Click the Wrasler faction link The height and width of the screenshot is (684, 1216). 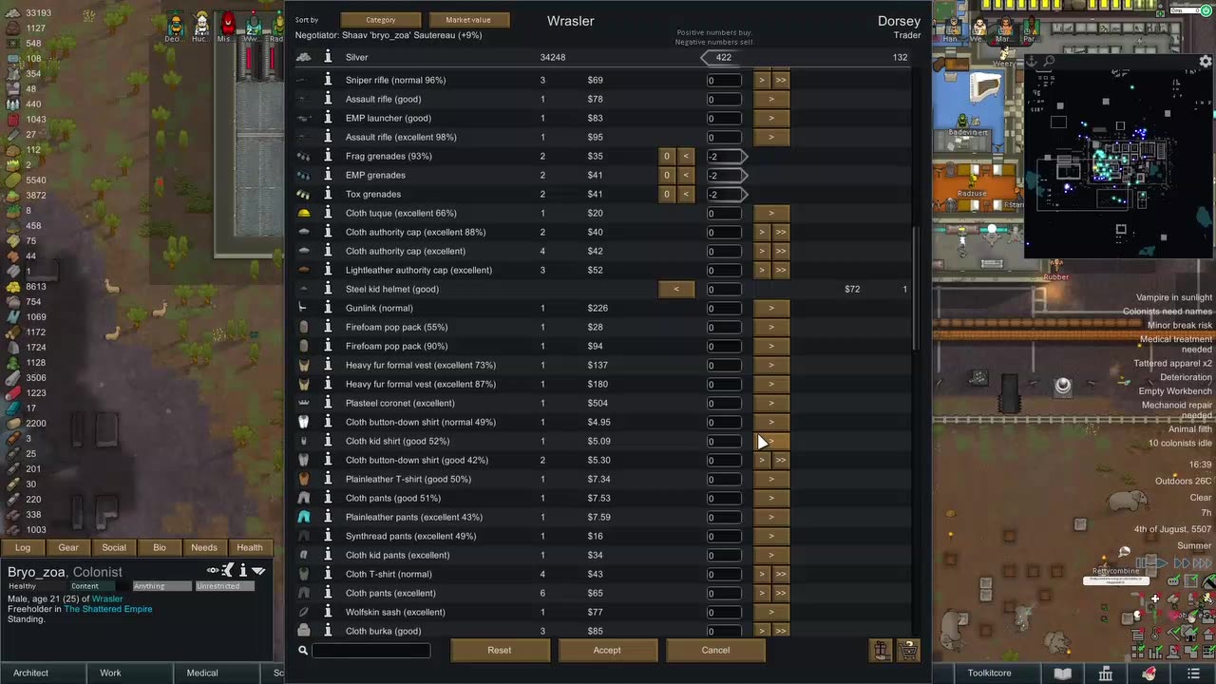coord(107,599)
